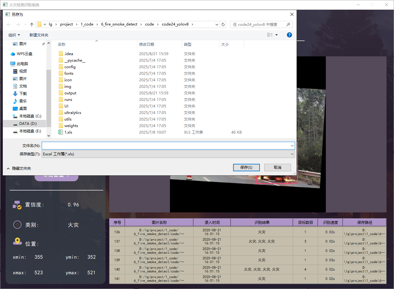This screenshot has height=289, width=394.
Task: Change the file view layout icon
Action: tap(270, 35)
